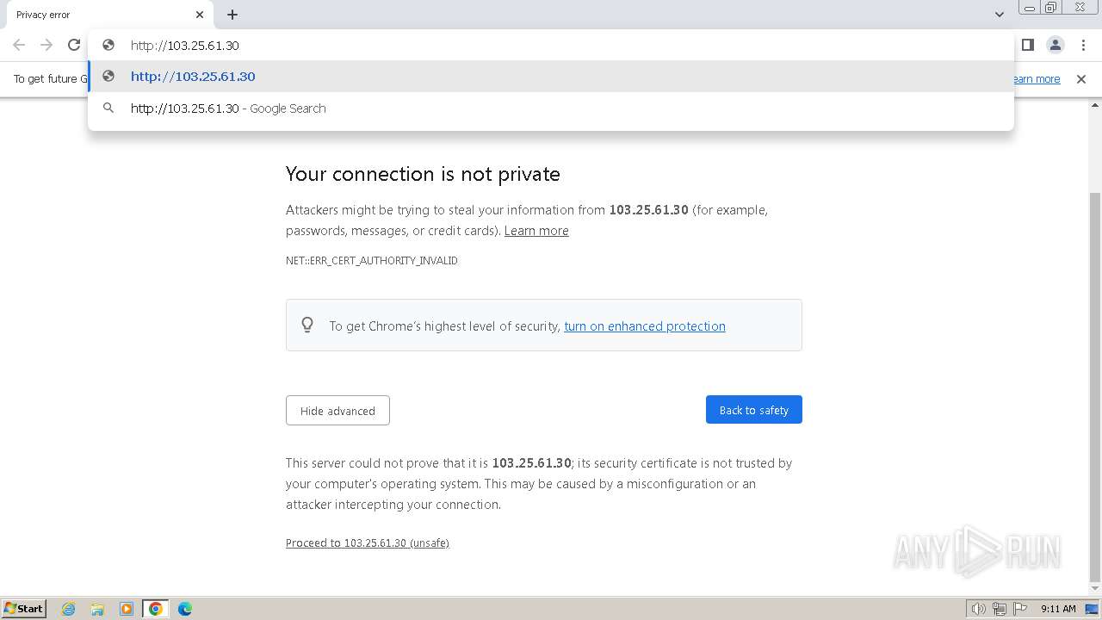Screen dimensions: 1102x620
Task: Click the volume icon in the system tray
Action: tap(978, 609)
